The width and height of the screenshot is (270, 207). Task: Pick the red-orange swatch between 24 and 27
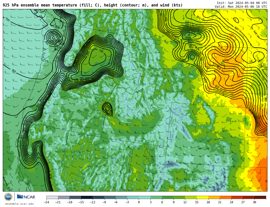point(237,197)
